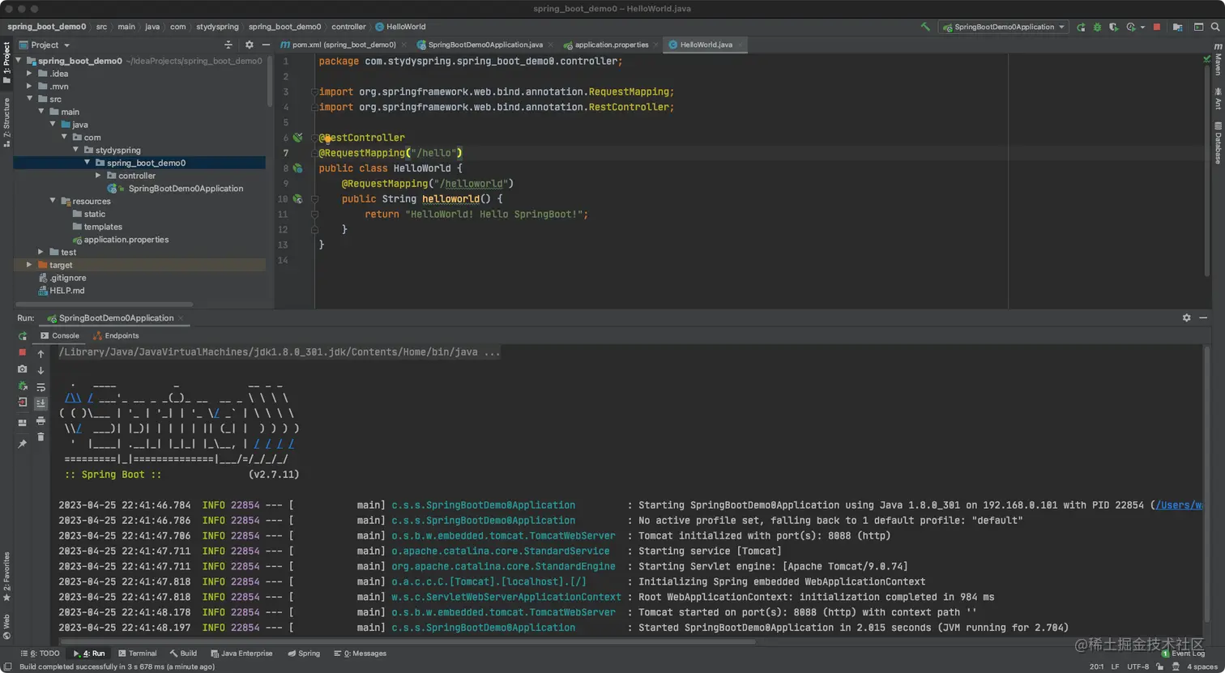
Task: Hide the Run tool window
Action: point(1203,317)
